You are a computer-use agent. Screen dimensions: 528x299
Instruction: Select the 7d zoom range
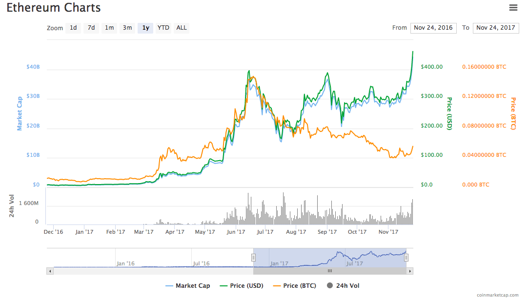coord(91,28)
